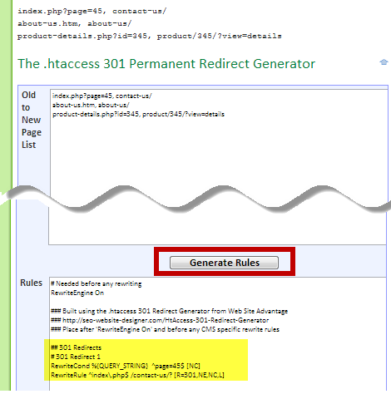391x394 pixels.
Task: Click the RewriteCond QUERY_STRING line
Action: 126,366
